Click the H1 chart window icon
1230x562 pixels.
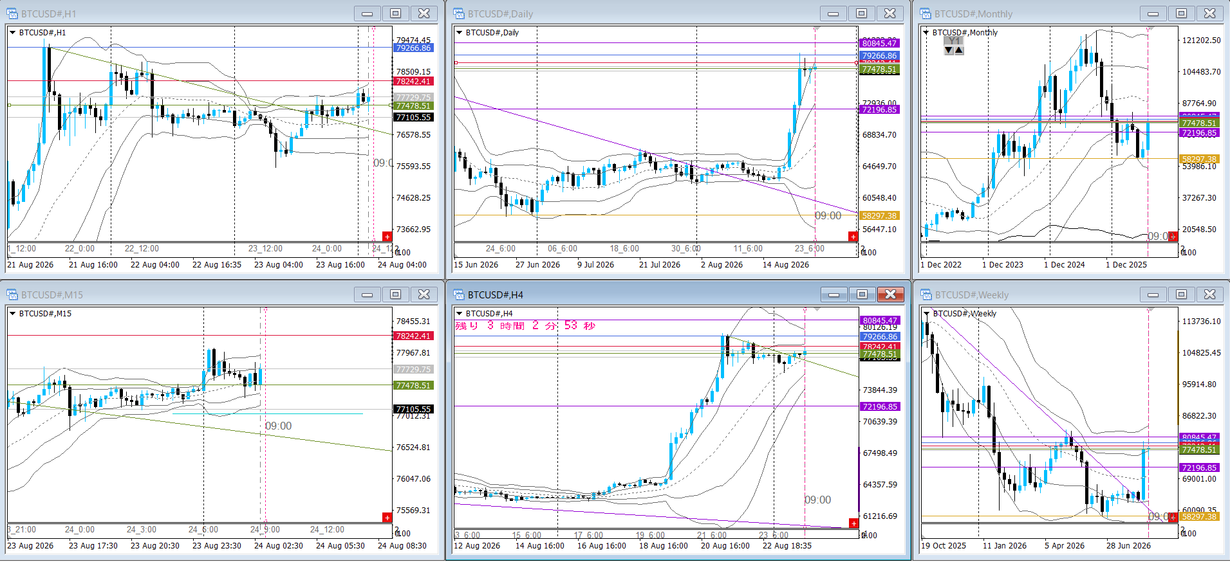coord(12,14)
